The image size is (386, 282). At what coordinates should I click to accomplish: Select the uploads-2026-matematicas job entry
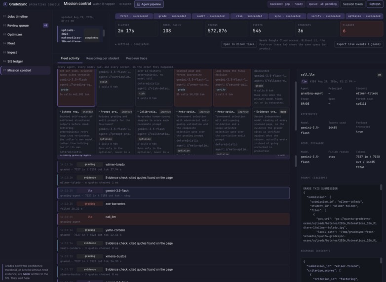click(x=79, y=34)
